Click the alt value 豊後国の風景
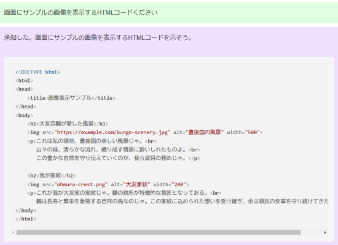Screen dimensions: 338x245 tap(205, 132)
